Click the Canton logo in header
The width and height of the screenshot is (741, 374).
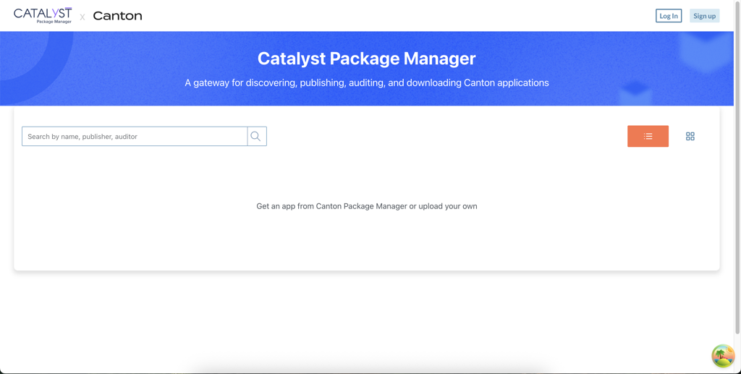tap(117, 16)
